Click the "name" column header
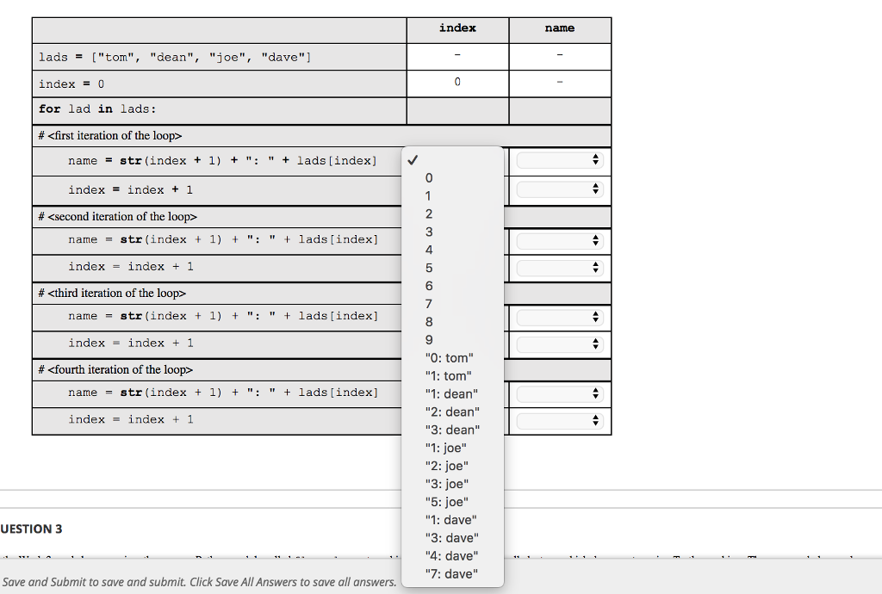This screenshot has width=882, height=594. (560, 28)
